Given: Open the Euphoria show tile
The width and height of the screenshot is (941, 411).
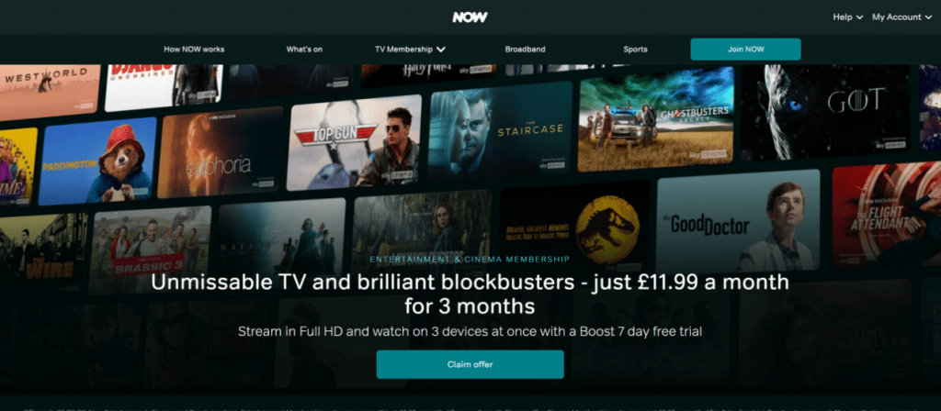Looking at the screenshot, I should 220,153.
